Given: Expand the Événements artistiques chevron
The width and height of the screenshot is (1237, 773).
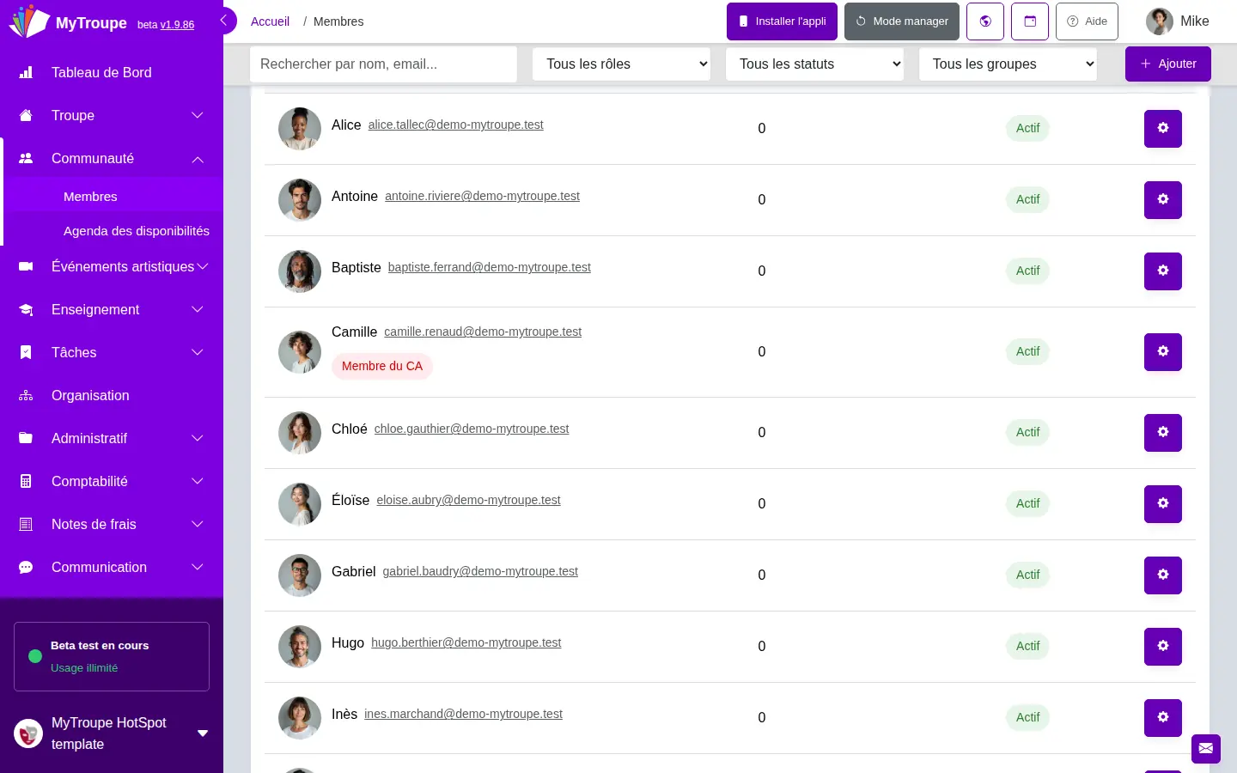Looking at the screenshot, I should pyautogui.click(x=203, y=267).
